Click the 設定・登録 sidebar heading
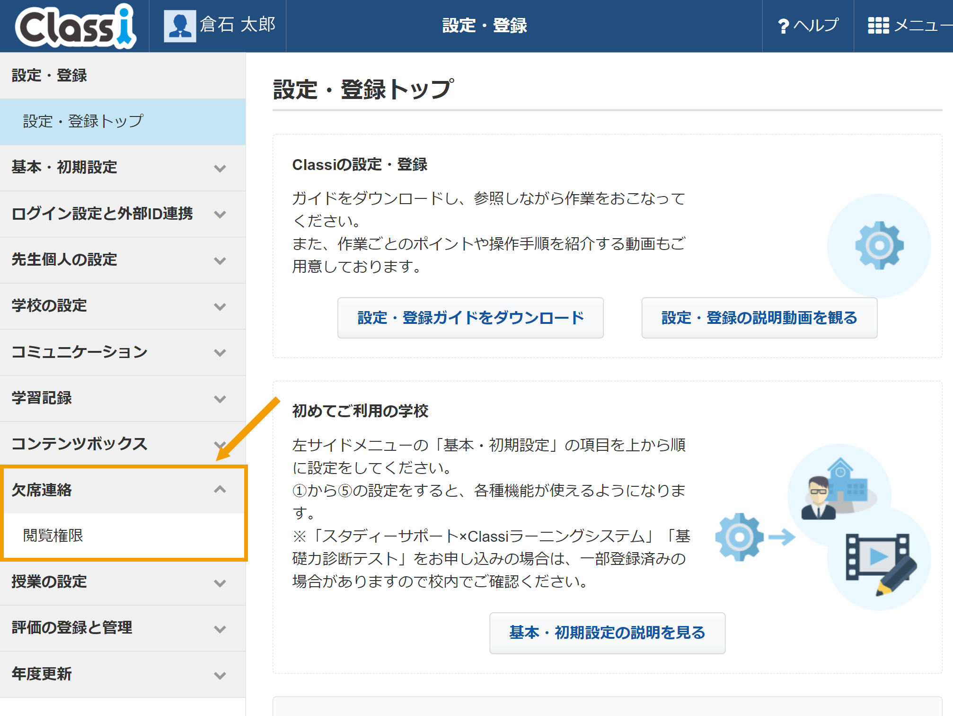The width and height of the screenshot is (953, 716). coord(49,75)
